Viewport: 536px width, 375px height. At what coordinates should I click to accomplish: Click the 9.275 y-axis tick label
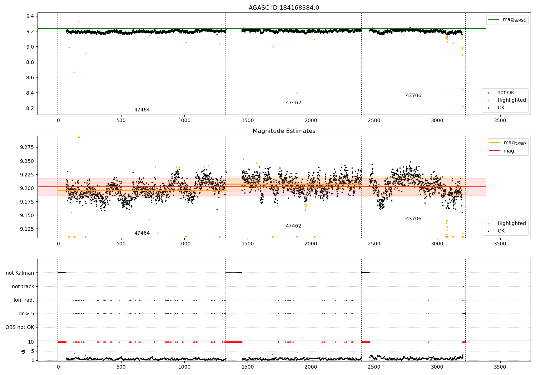pyautogui.click(x=27, y=147)
